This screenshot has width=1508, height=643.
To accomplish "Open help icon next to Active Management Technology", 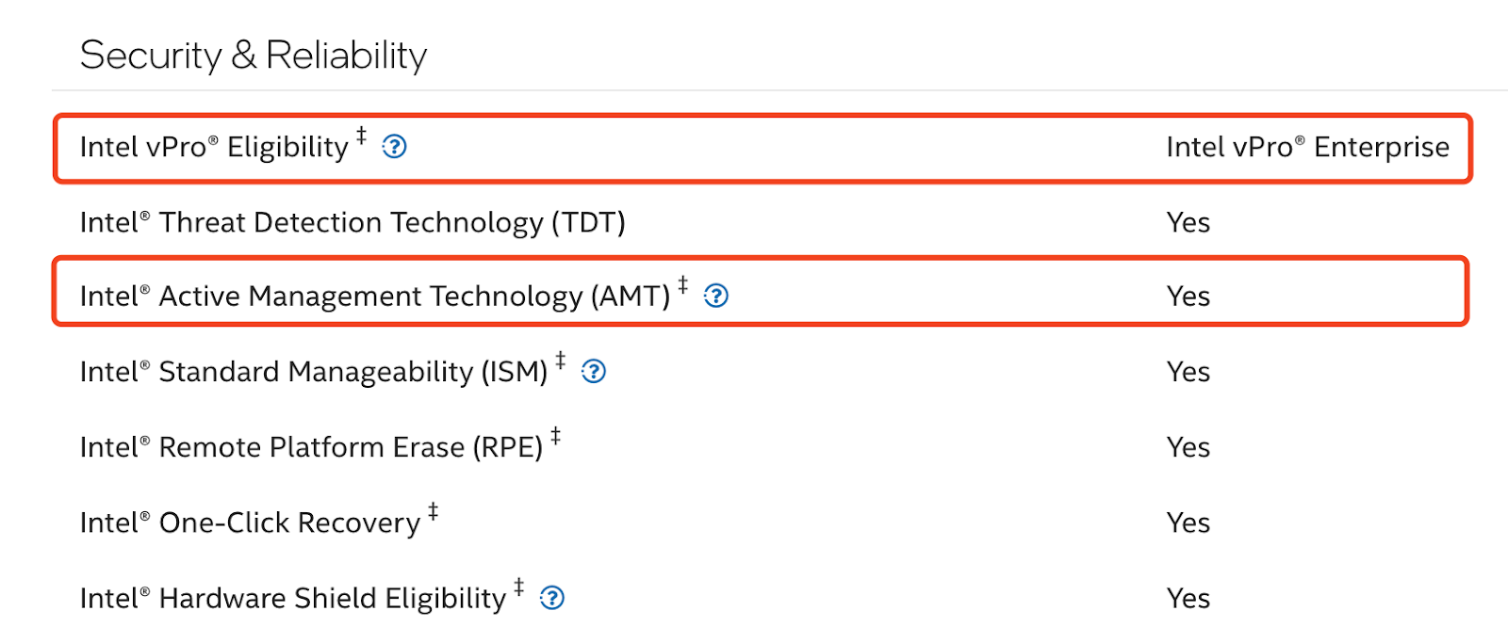I will point(716,297).
